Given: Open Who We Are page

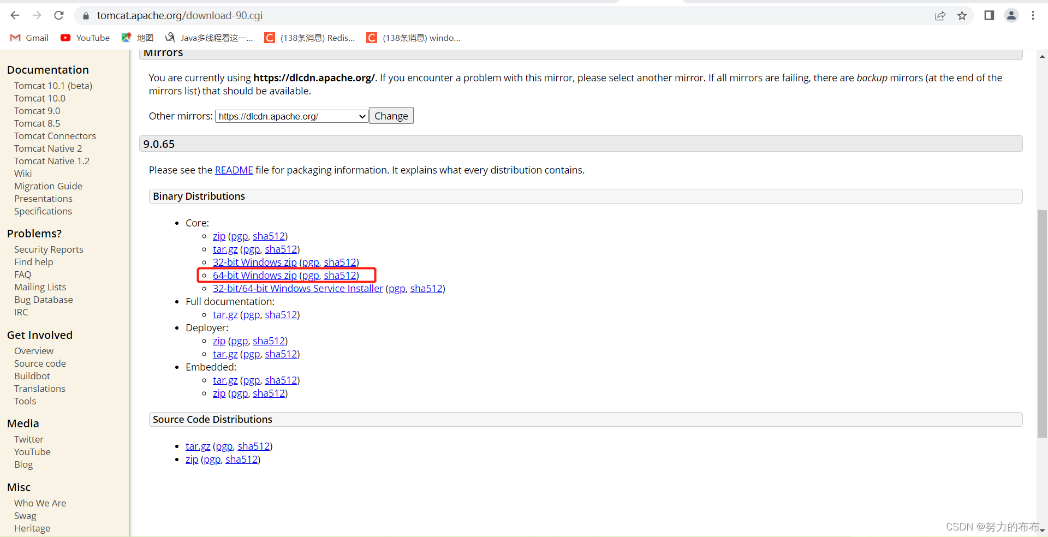Looking at the screenshot, I should [x=40, y=503].
